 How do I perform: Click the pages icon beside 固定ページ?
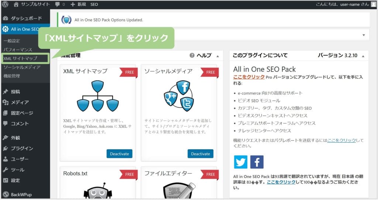5,113
